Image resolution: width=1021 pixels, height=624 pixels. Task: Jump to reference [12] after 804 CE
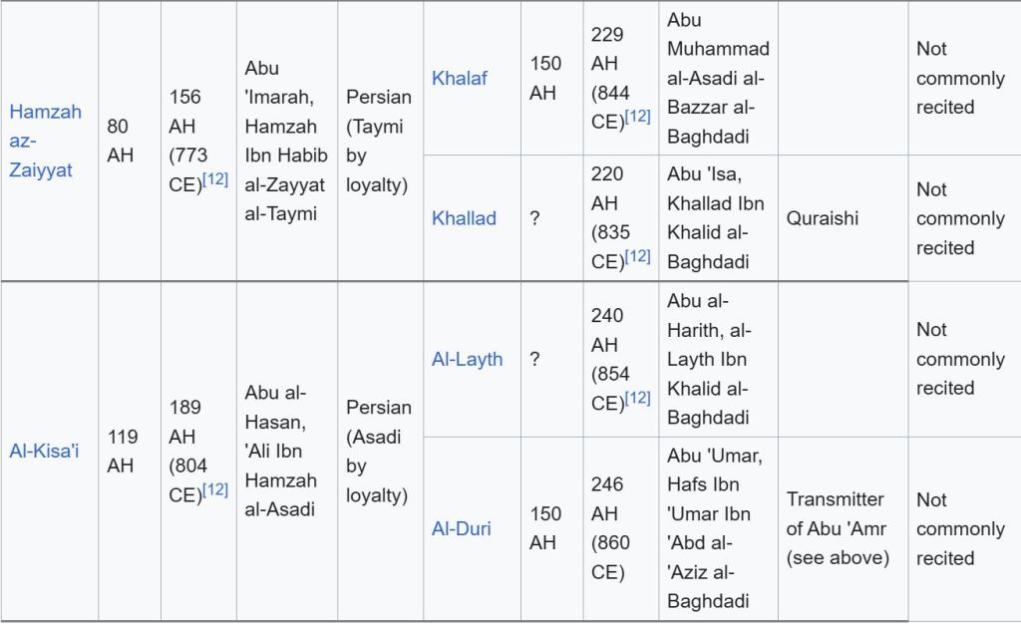[215, 489]
